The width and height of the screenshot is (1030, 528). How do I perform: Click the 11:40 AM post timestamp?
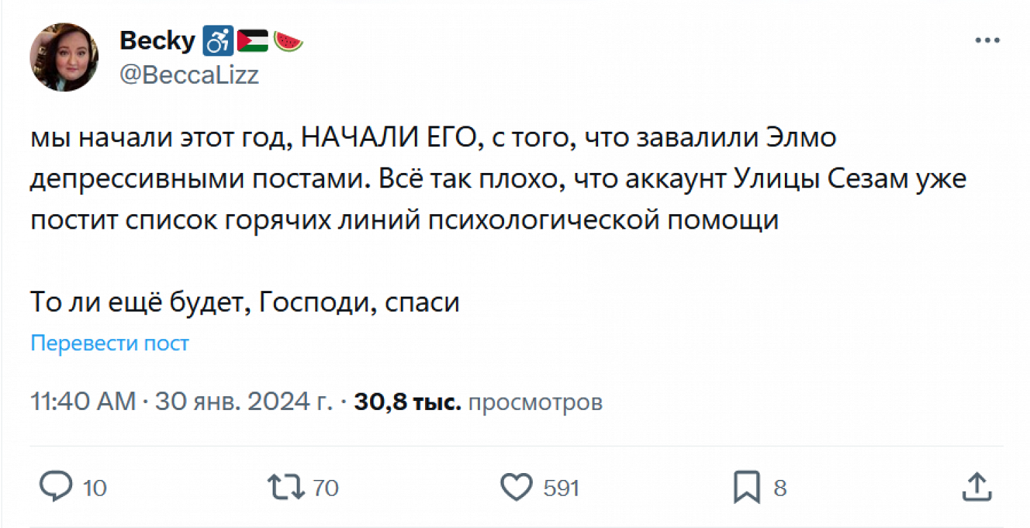(83, 402)
